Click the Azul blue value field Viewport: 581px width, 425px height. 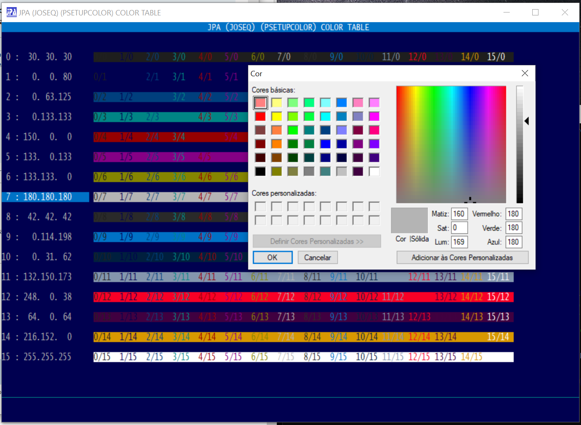(x=513, y=242)
